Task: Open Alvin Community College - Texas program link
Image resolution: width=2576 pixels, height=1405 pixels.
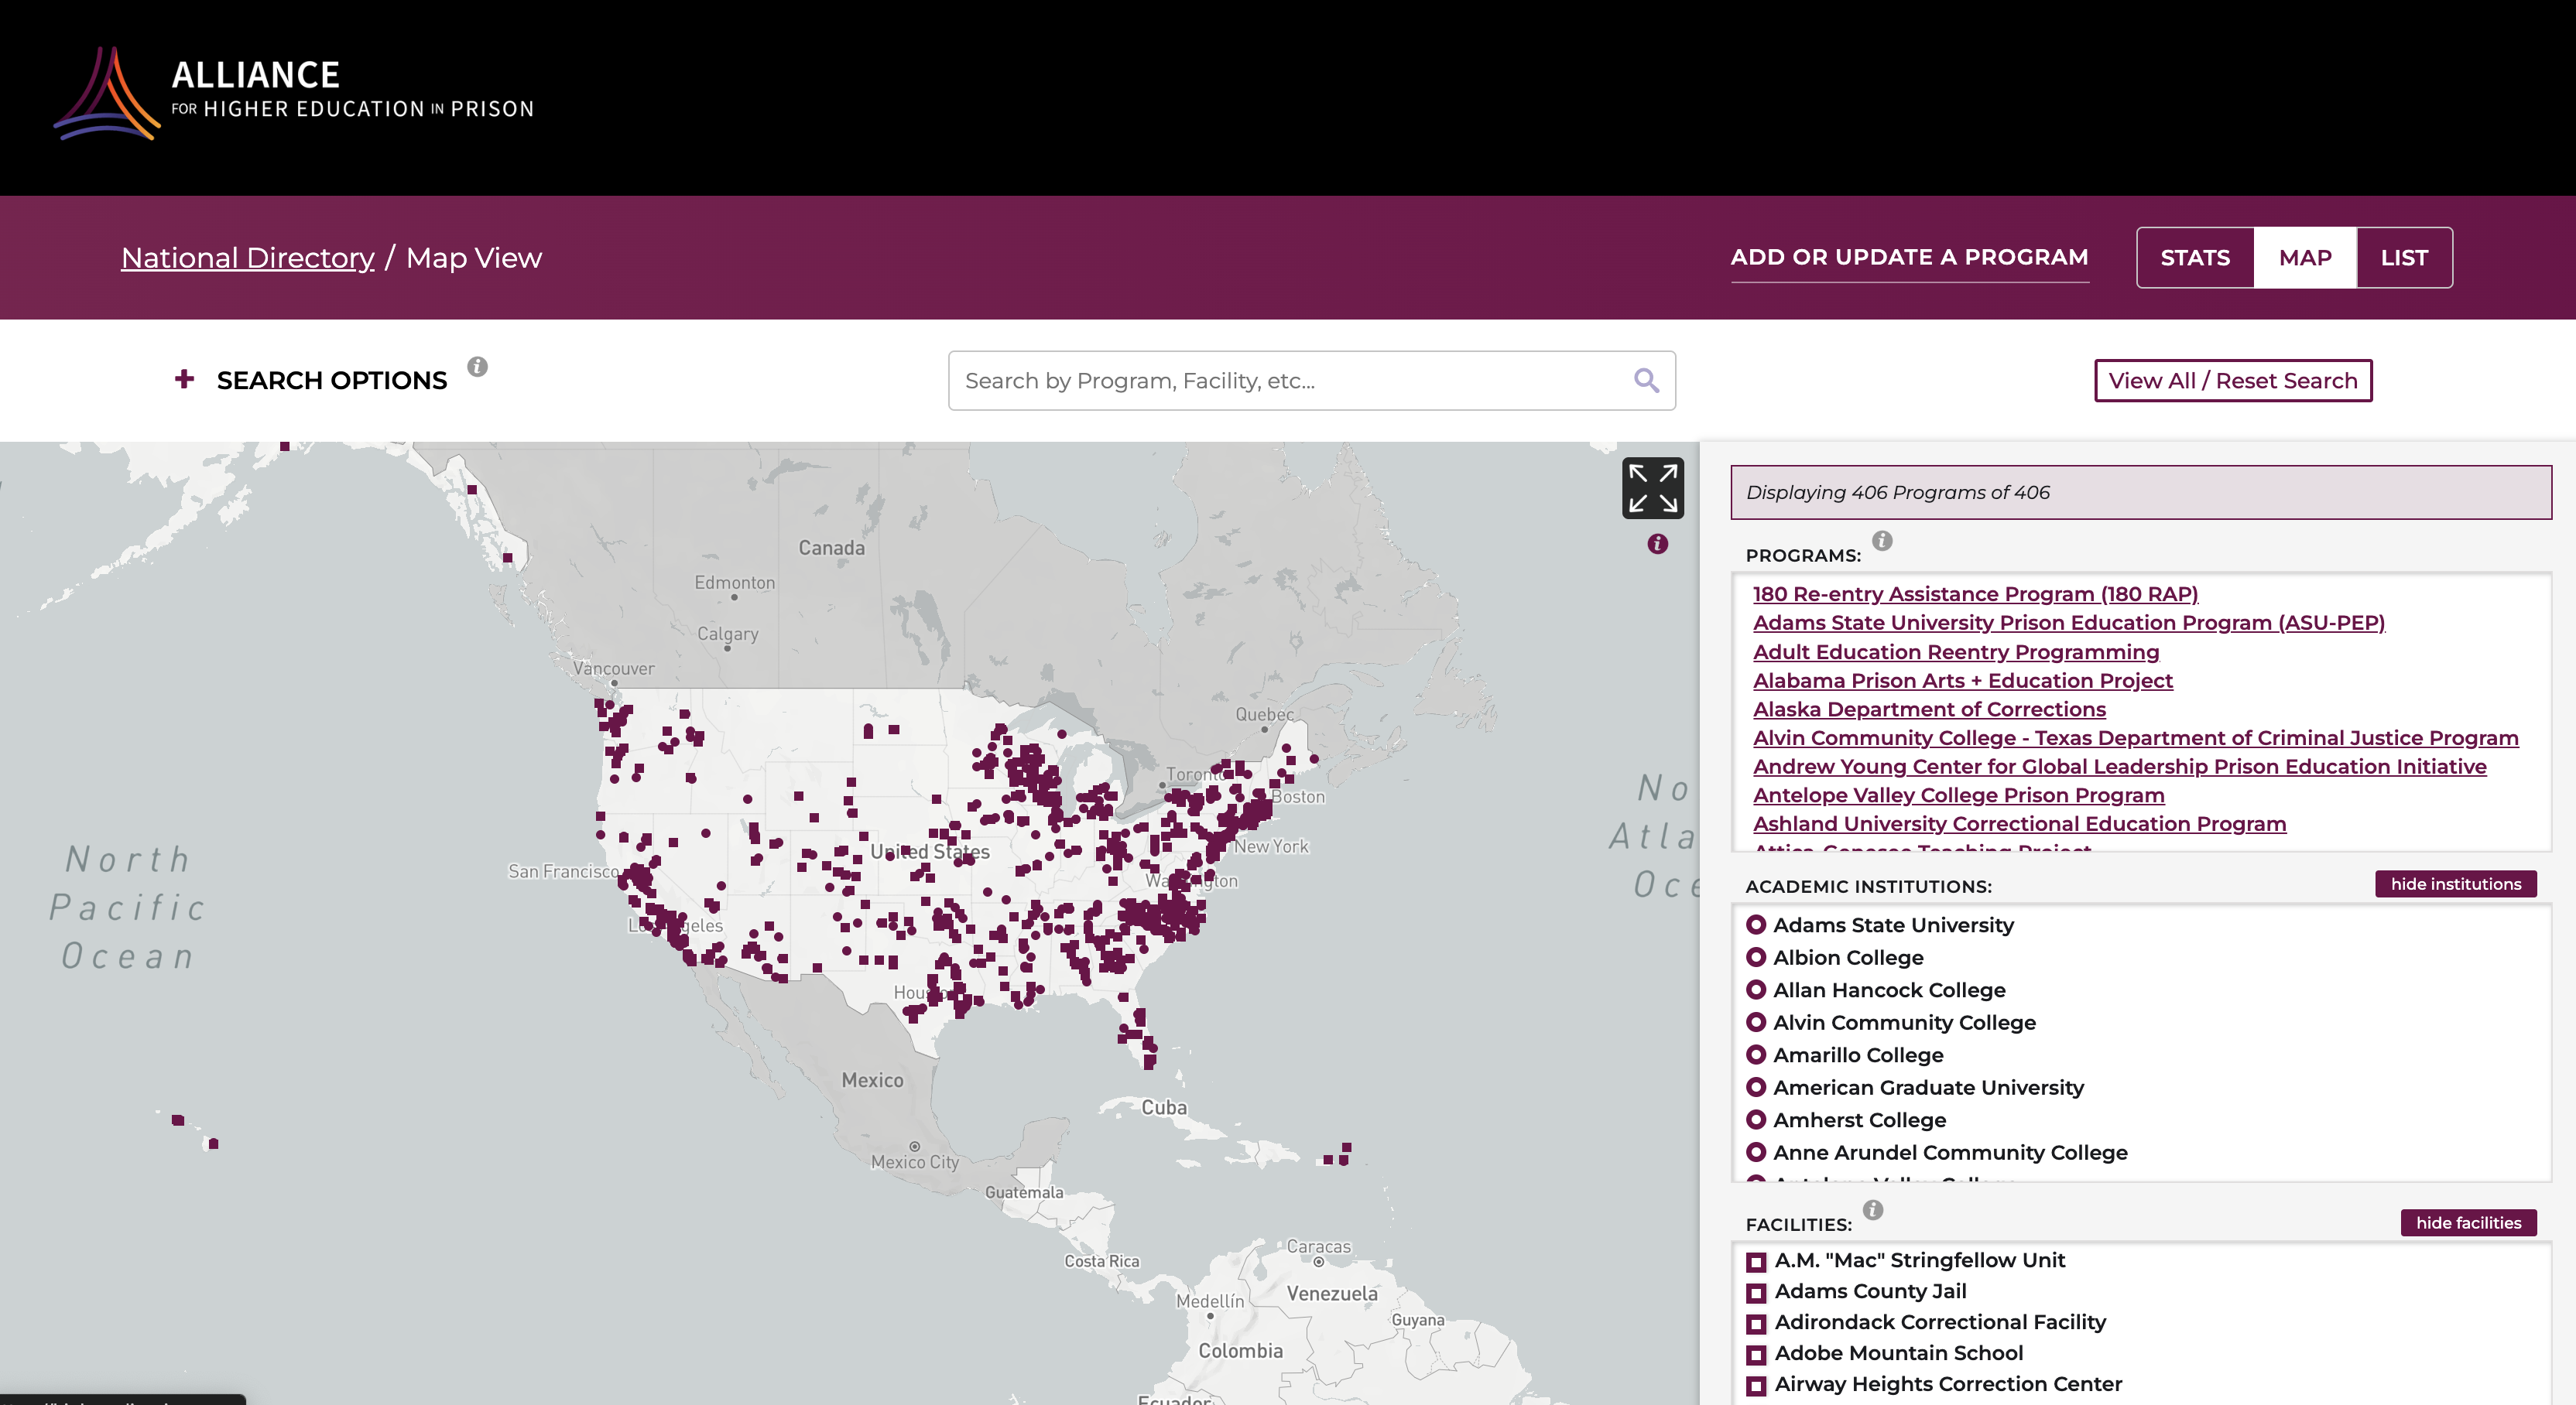Action: (2135, 737)
